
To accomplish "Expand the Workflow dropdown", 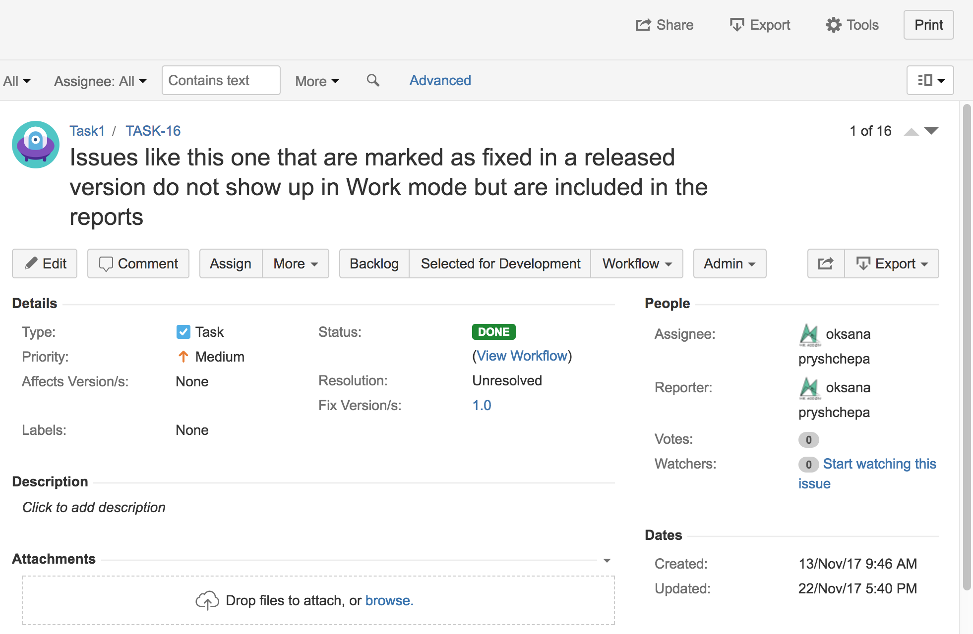I will [x=637, y=264].
